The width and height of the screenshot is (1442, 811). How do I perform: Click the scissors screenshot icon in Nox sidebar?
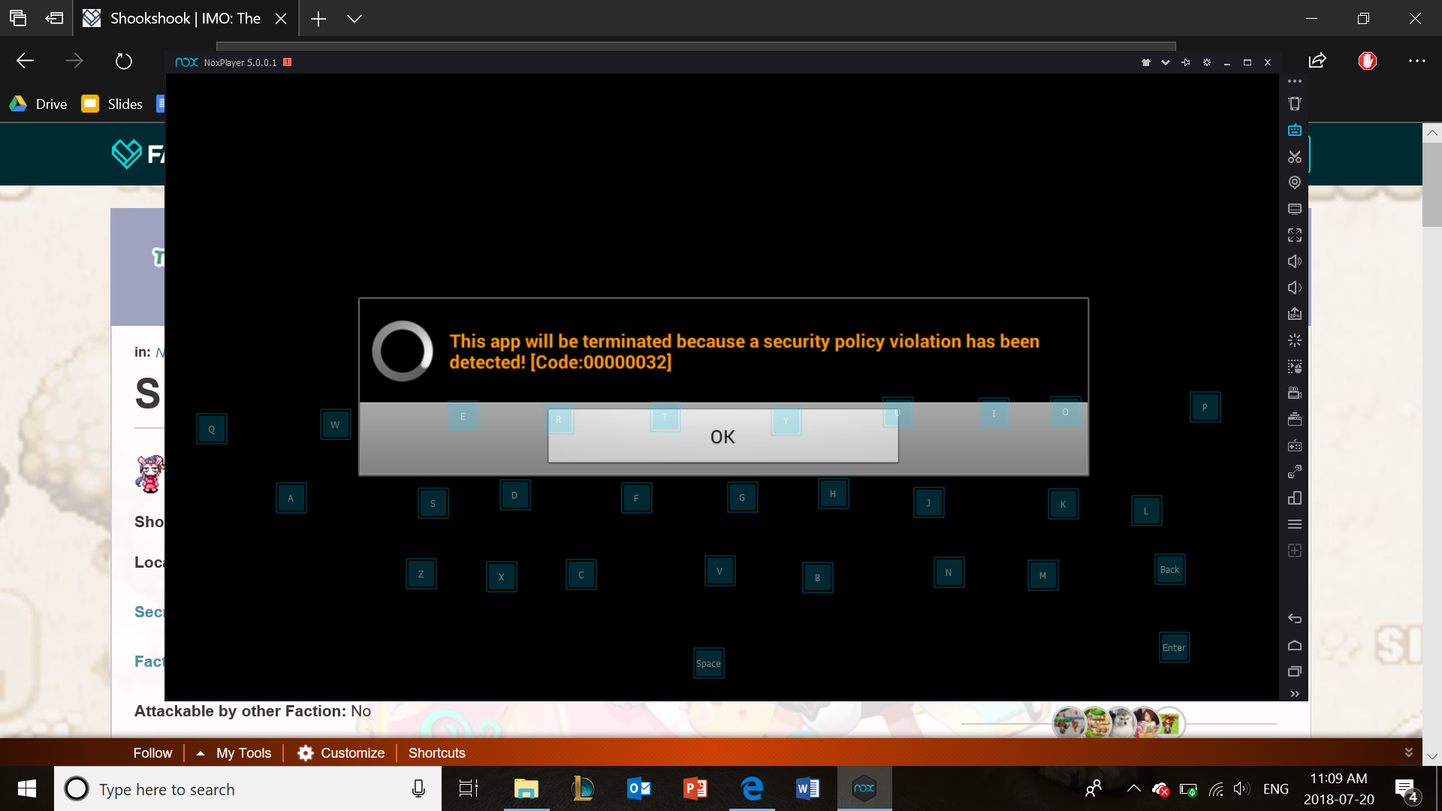click(x=1294, y=156)
